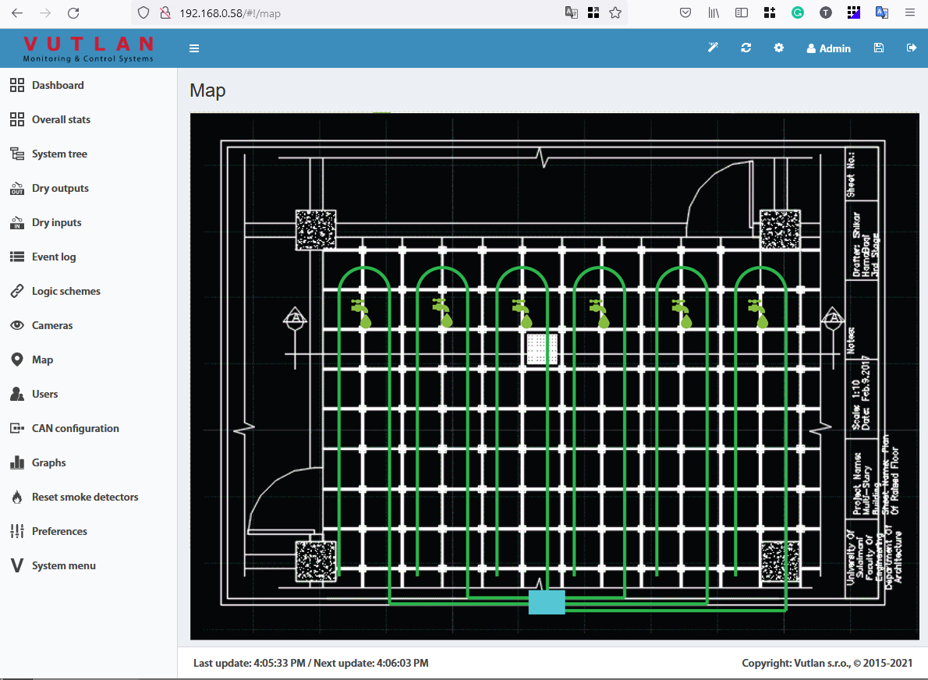Click the save floppy disk icon
Viewport: 928px width, 680px height.
(879, 48)
